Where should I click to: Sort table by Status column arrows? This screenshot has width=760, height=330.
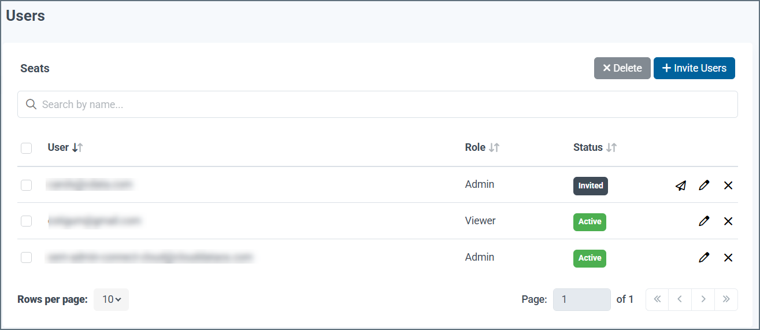611,147
